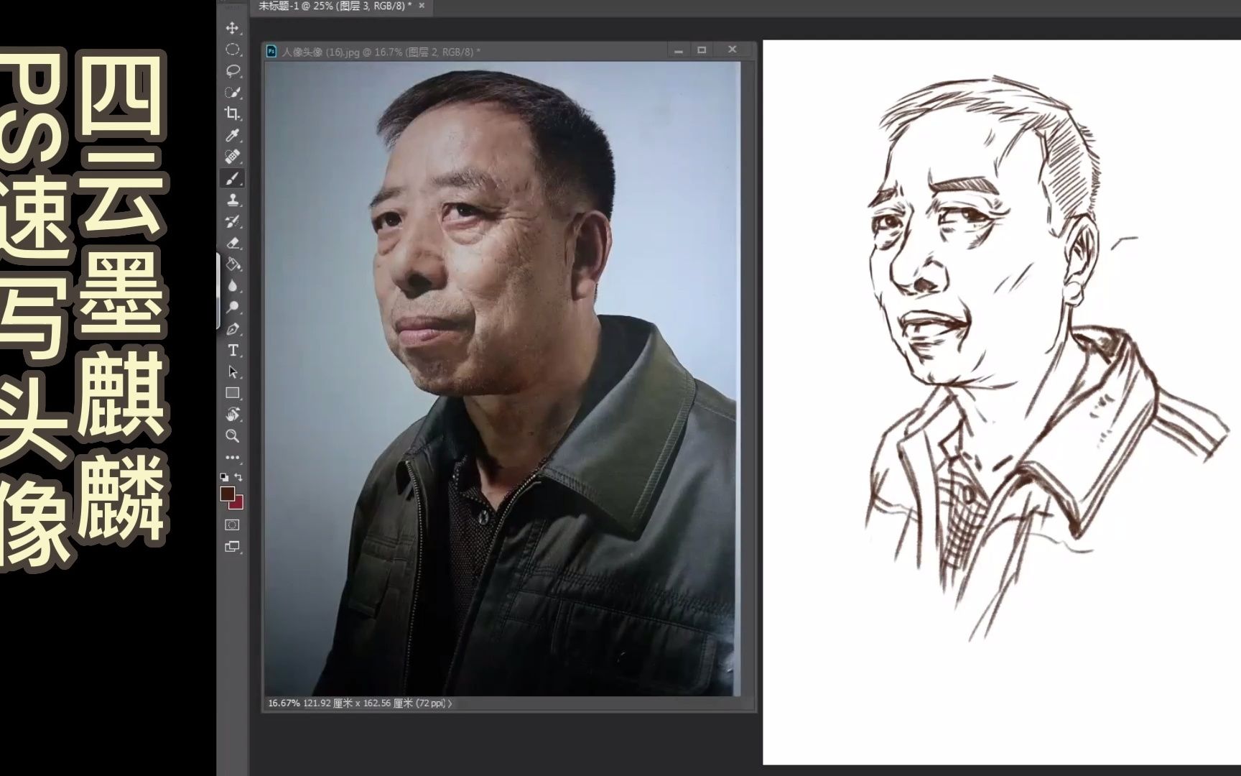The image size is (1241, 776).
Task: Select the Blur tool
Action: click(233, 286)
